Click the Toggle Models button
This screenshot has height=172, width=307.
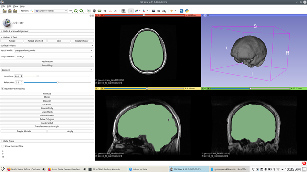[24, 131]
